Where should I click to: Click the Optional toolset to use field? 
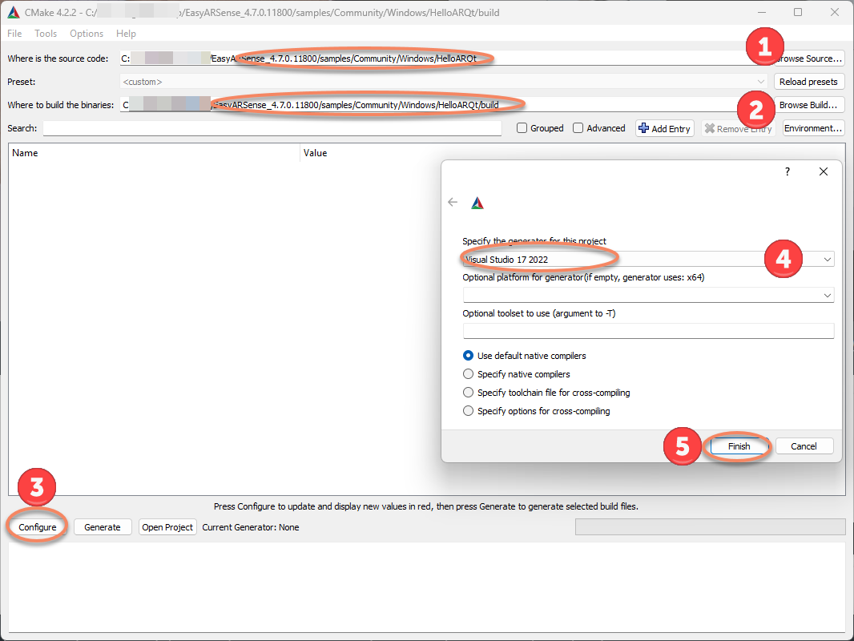647,331
